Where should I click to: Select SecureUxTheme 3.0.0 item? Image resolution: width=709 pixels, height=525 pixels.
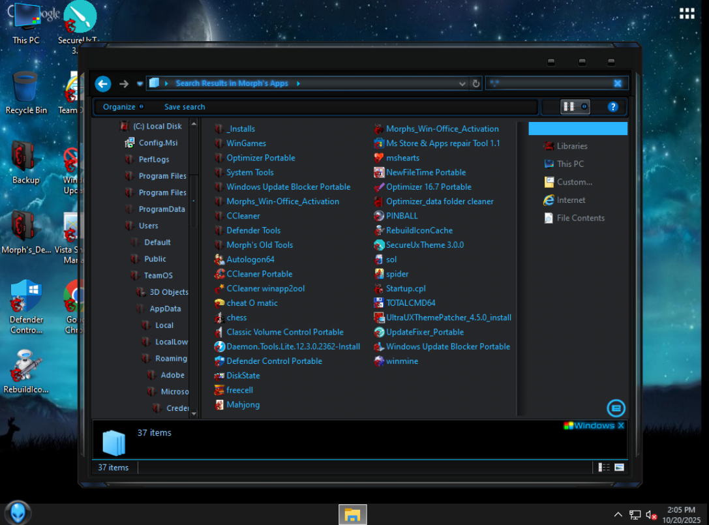pyautogui.click(x=419, y=245)
